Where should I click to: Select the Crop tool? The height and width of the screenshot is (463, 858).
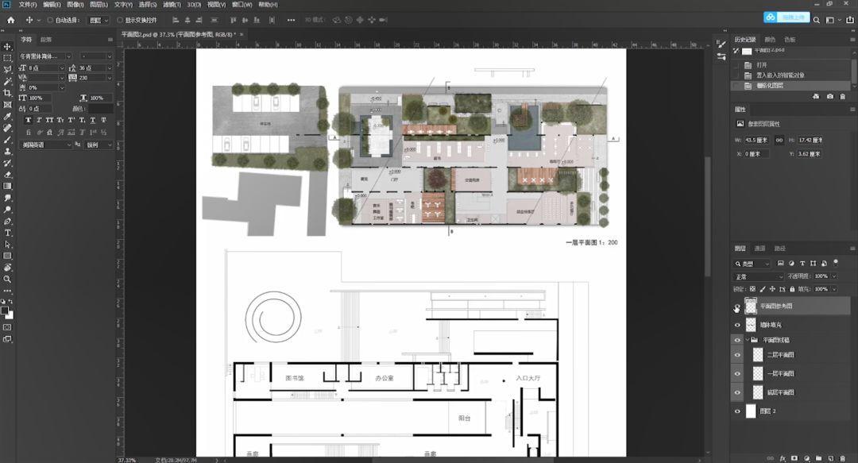(x=8, y=93)
